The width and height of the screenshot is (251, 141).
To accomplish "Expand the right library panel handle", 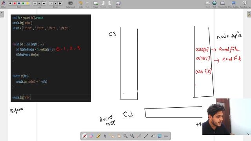I will (x=249, y=14).
